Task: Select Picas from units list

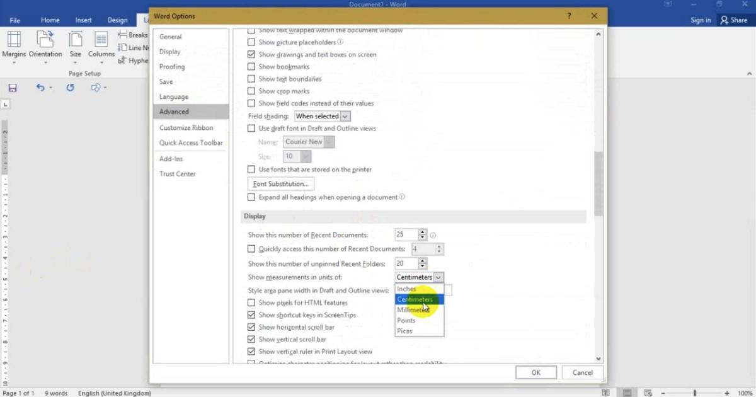Action: coord(420,331)
